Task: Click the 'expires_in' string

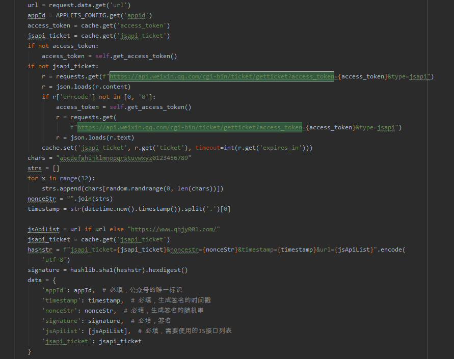Action: coord(281,148)
